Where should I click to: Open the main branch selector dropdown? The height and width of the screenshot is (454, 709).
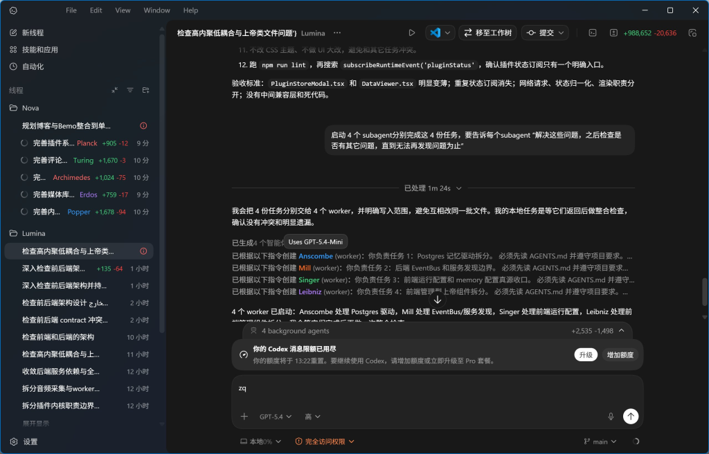pyautogui.click(x=600, y=441)
